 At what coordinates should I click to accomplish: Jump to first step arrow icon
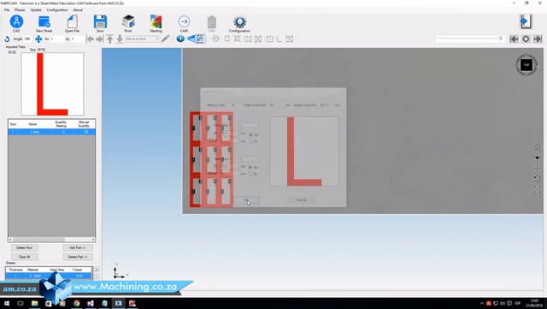514,39
